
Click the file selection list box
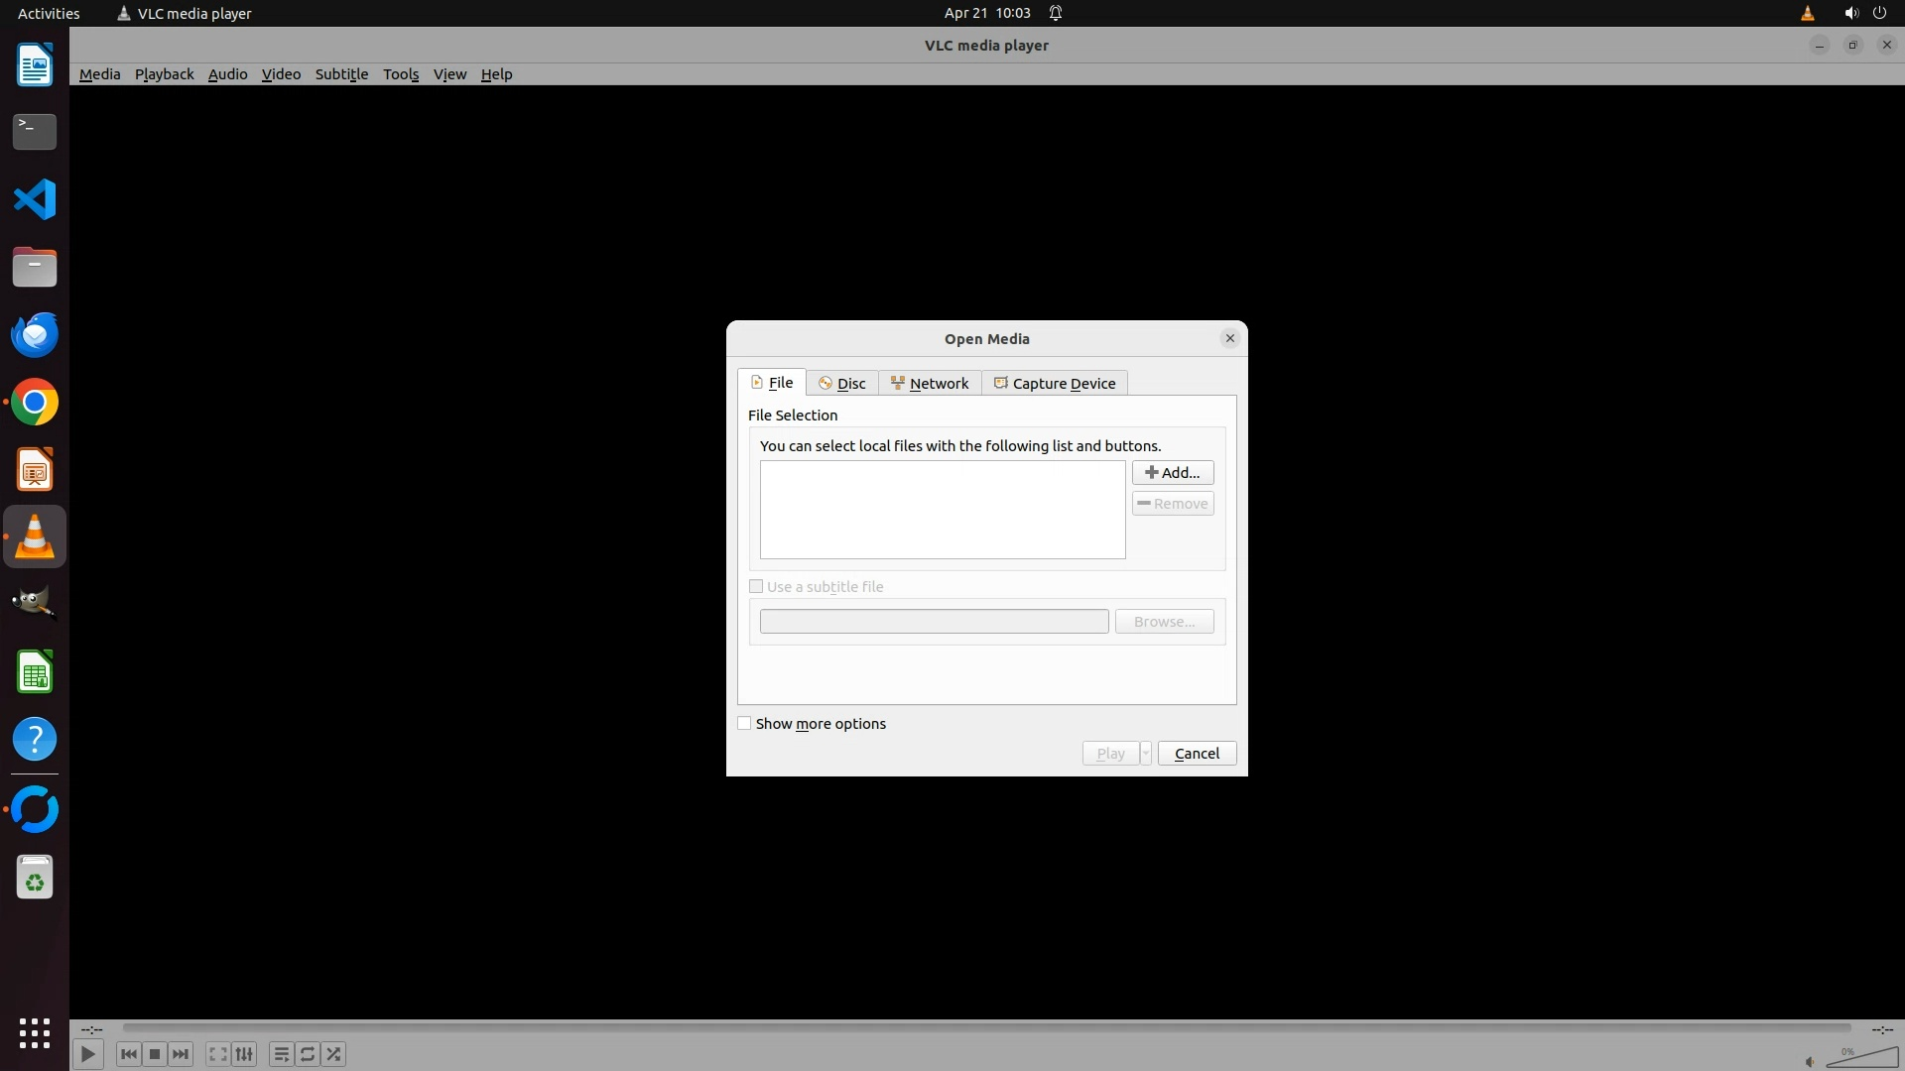click(942, 510)
